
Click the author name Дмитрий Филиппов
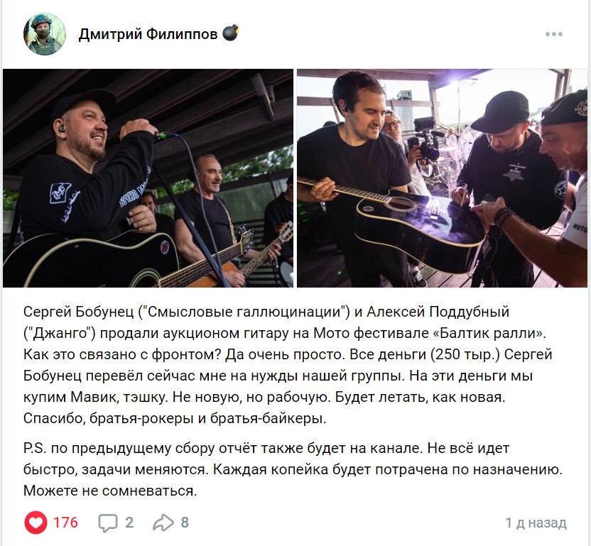[148, 34]
